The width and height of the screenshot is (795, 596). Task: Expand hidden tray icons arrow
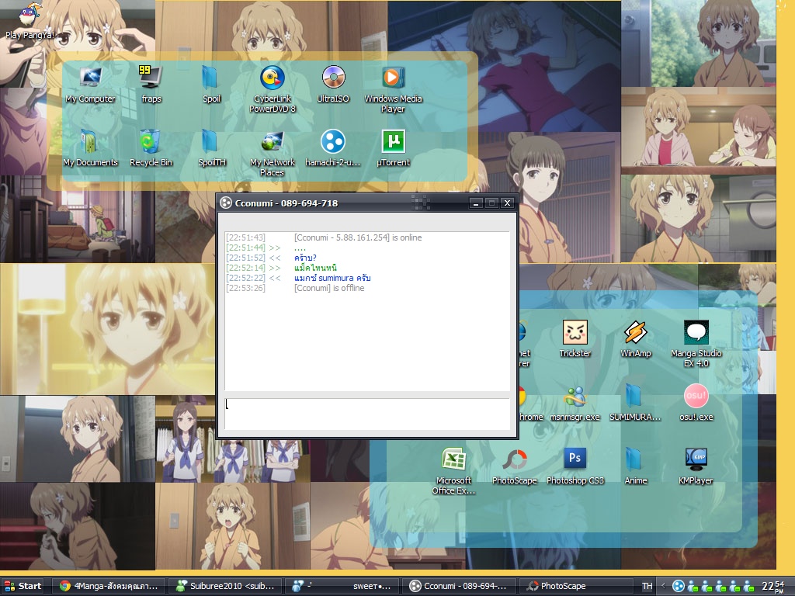[663, 587]
